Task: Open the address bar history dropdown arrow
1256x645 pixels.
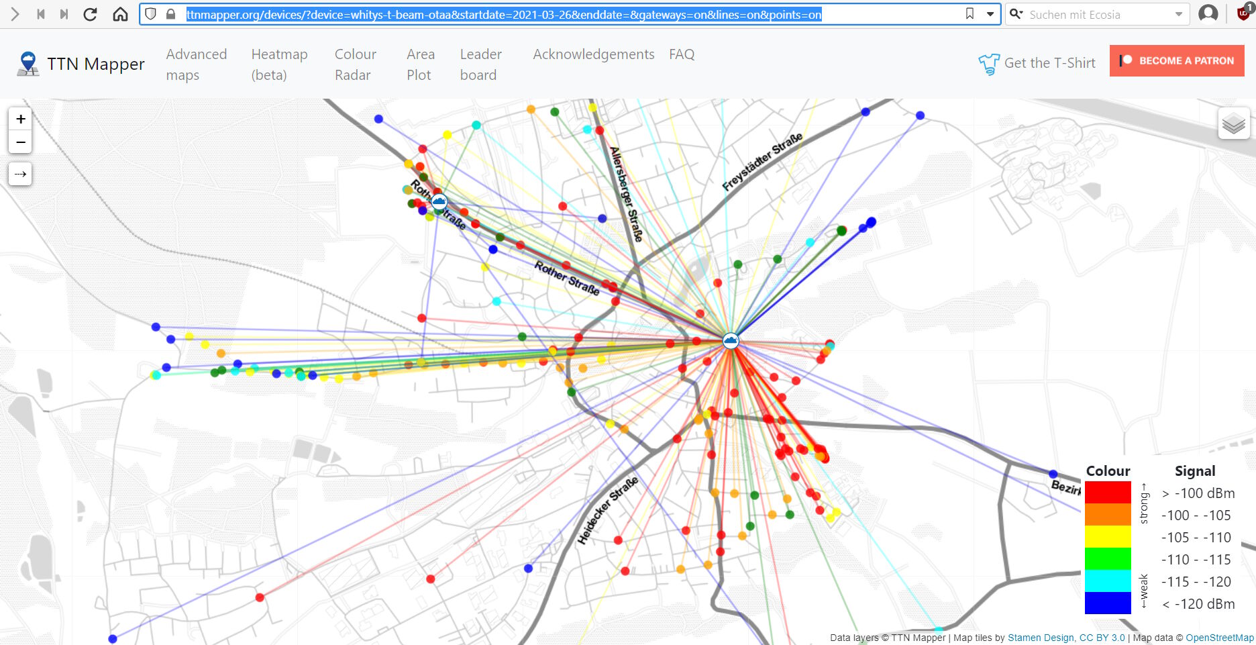Action: point(990,14)
